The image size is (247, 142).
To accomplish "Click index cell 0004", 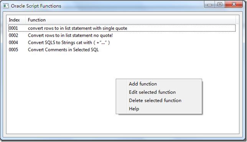I will click(13, 42).
